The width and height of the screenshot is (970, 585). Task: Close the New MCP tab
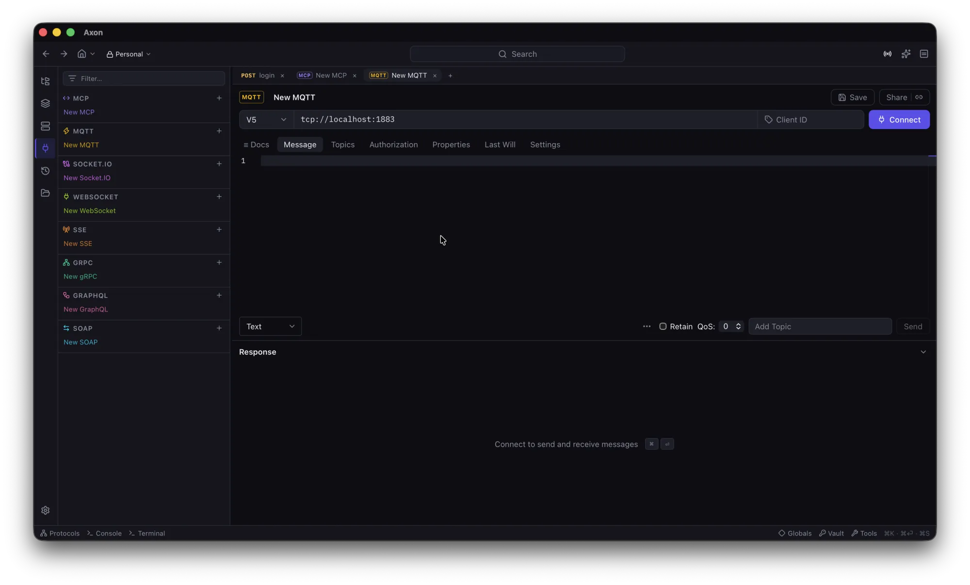tap(355, 75)
